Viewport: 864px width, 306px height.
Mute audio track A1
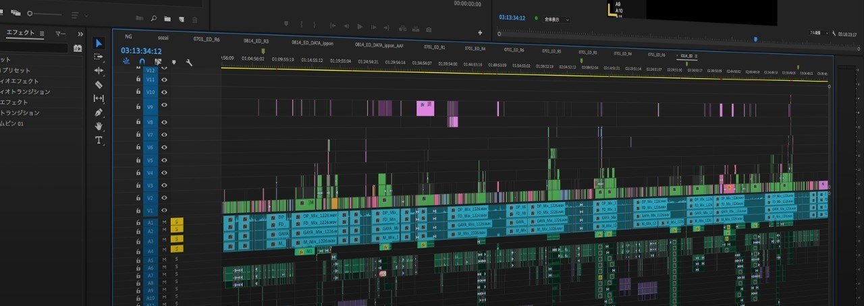(x=164, y=221)
